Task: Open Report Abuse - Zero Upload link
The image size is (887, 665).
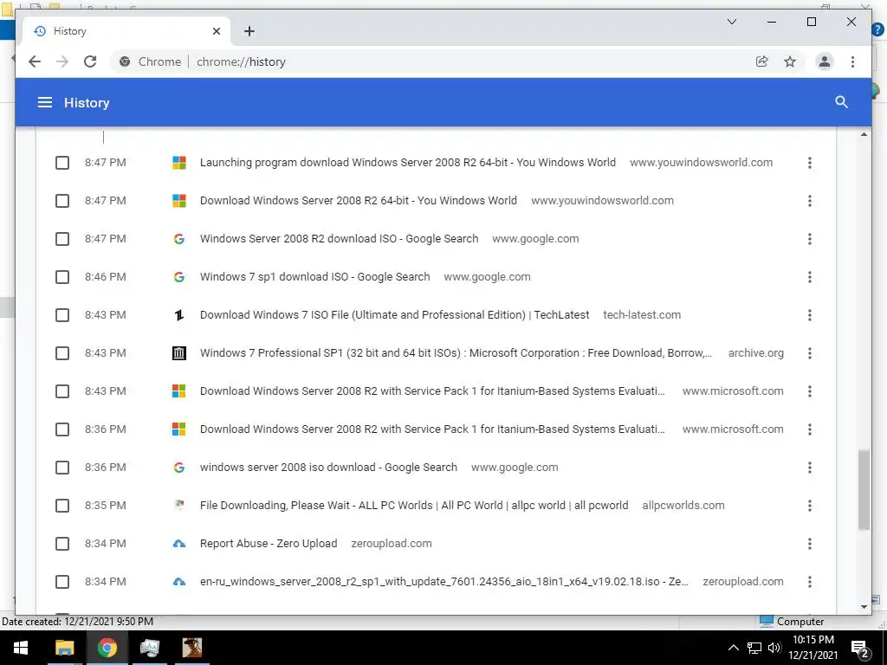Action: click(269, 544)
